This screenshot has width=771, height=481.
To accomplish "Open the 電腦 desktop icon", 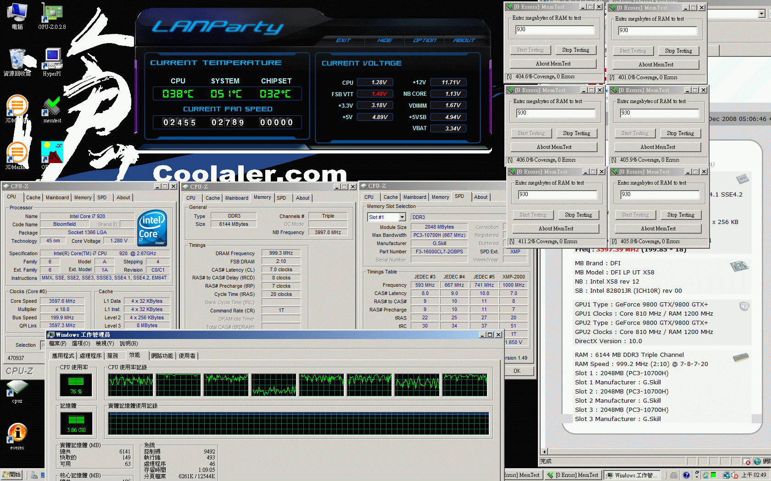I will click(x=17, y=16).
